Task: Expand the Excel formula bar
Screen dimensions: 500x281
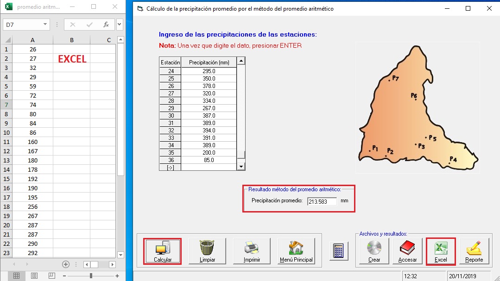Action: point(120,25)
